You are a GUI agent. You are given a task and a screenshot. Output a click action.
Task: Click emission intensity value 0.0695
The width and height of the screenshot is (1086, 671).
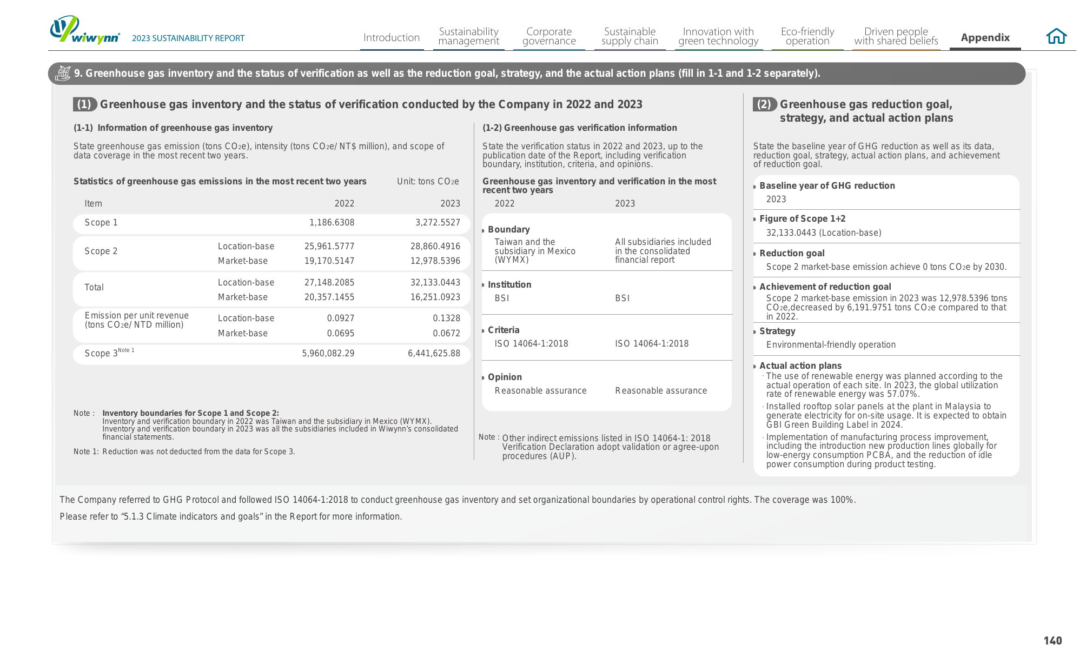[x=340, y=333]
